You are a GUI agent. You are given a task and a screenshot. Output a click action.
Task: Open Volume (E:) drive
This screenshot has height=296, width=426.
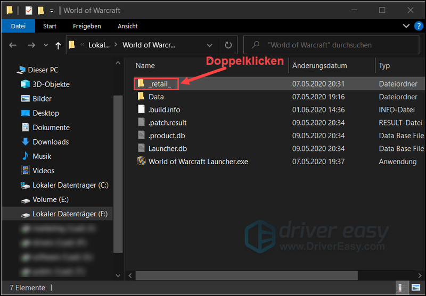tap(51, 199)
